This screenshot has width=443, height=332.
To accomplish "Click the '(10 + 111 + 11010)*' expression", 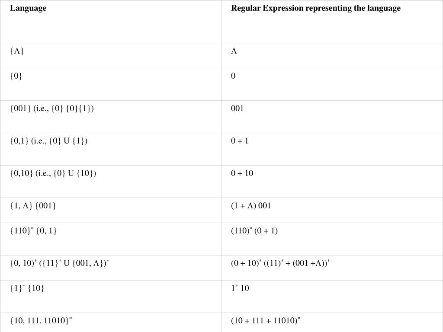I will tap(265, 320).
